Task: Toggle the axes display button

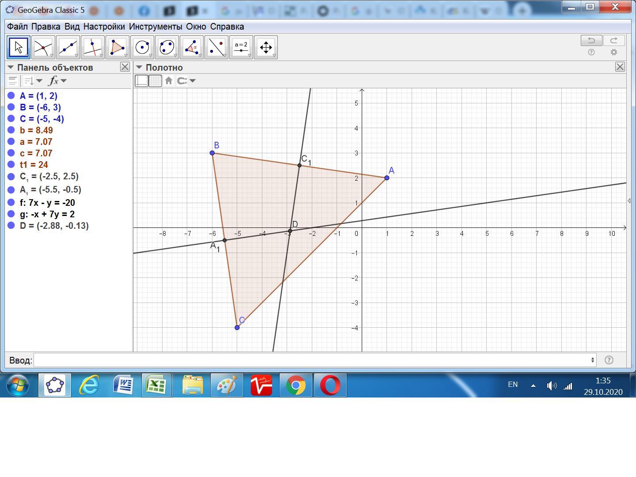Action: point(141,81)
